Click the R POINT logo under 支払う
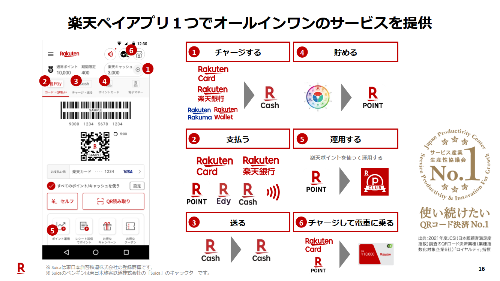 coord(197,194)
